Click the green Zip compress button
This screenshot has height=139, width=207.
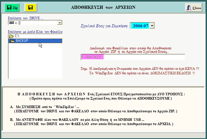(x=12, y=8)
